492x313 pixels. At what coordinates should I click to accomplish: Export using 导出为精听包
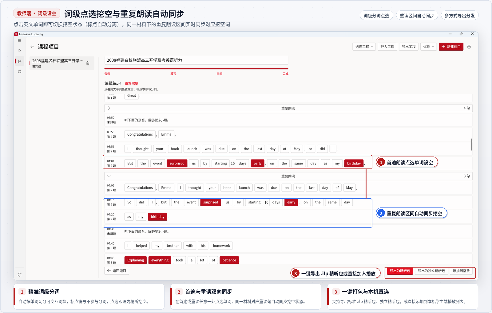pyautogui.click(x=400, y=271)
